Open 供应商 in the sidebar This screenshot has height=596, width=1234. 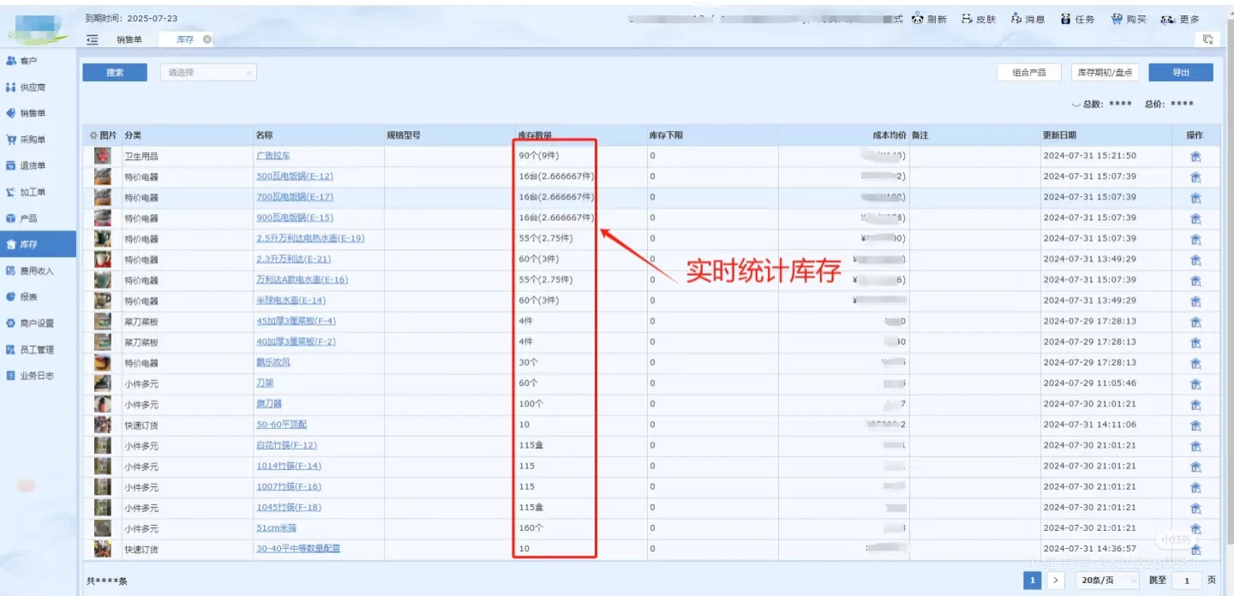click(38, 87)
